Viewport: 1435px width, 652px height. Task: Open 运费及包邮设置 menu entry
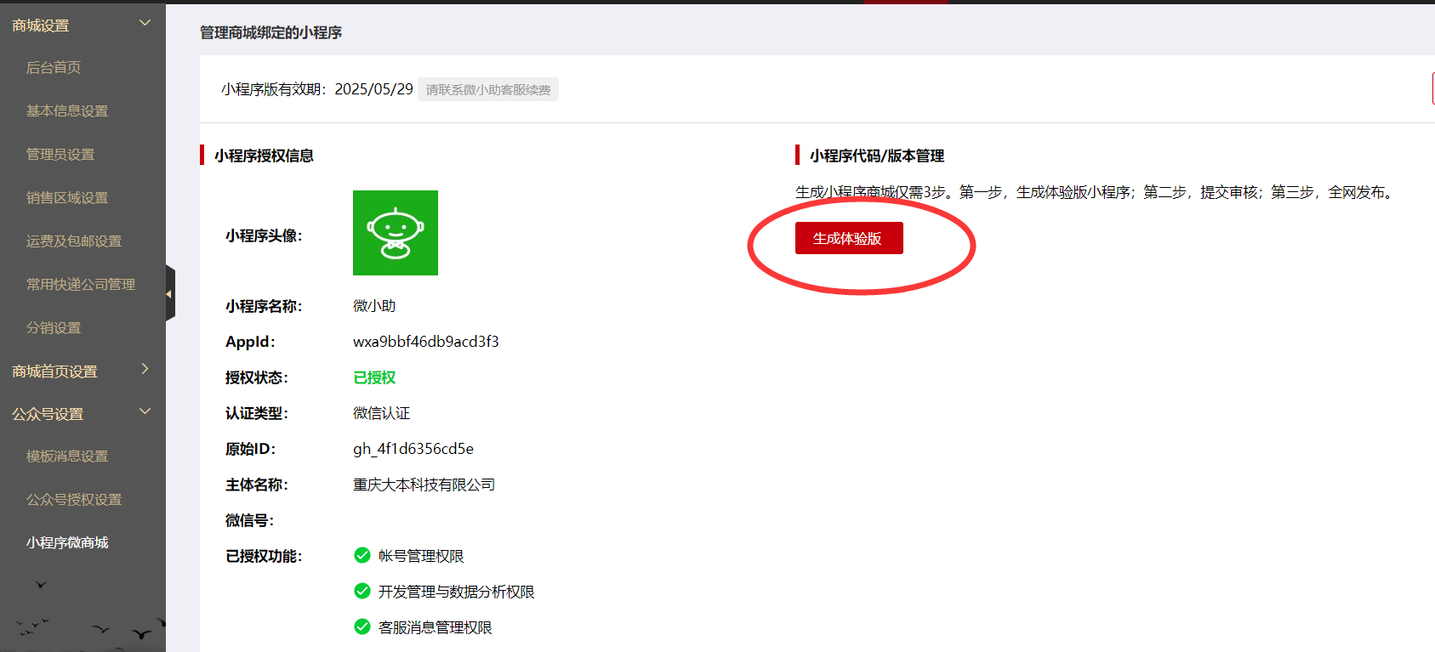click(74, 241)
